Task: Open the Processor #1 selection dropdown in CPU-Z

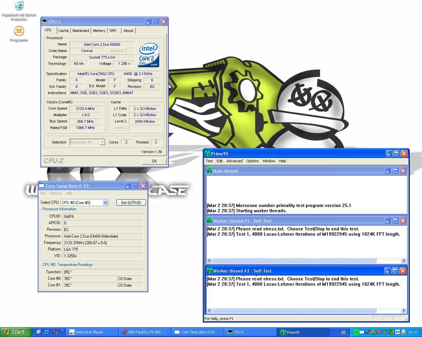Action: click(x=102, y=142)
